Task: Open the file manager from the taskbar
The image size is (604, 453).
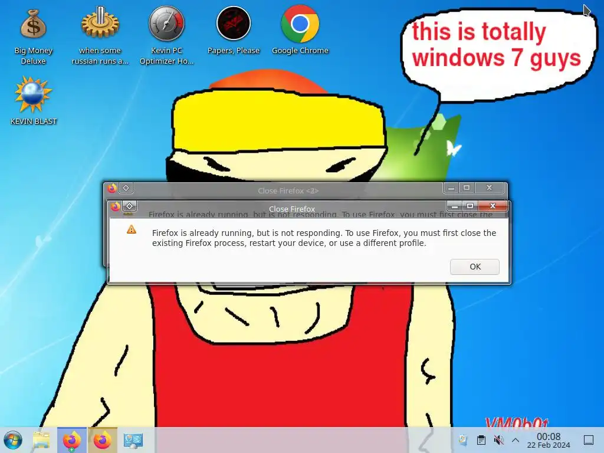Action: click(41, 440)
